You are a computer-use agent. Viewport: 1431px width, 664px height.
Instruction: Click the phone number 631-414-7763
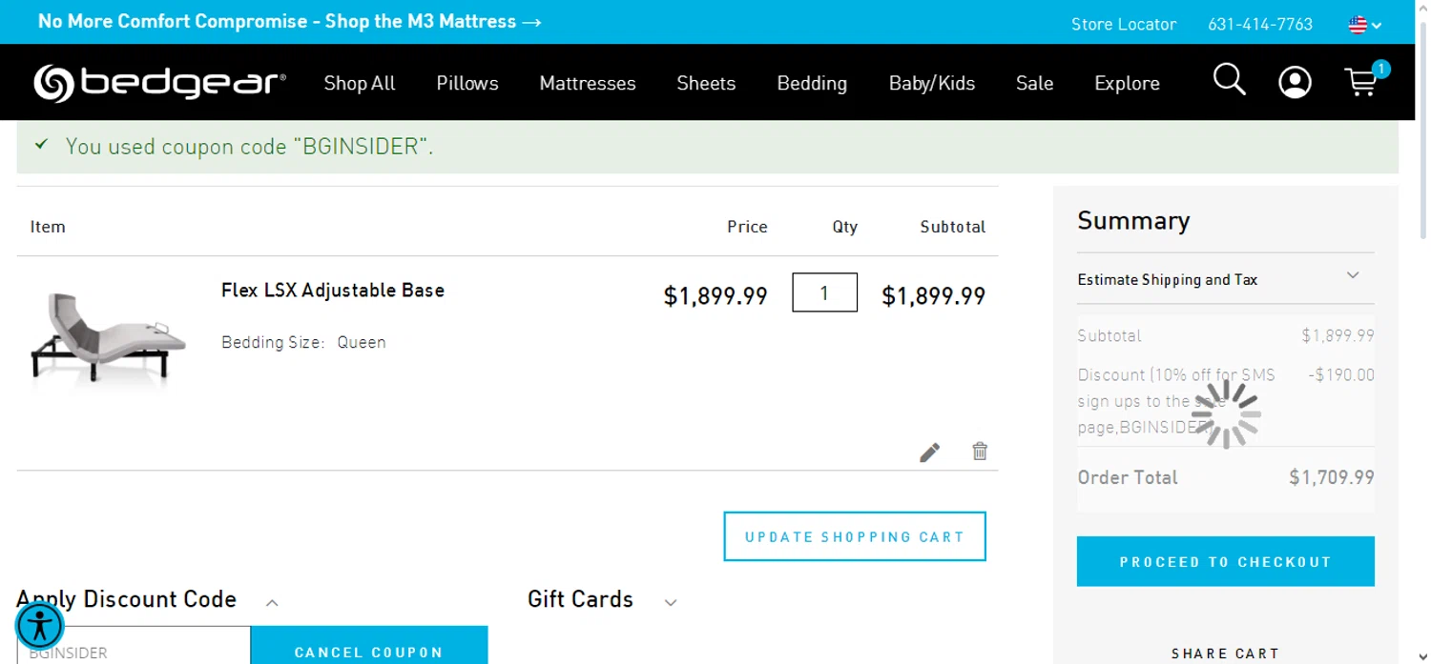click(x=1260, y=24)
